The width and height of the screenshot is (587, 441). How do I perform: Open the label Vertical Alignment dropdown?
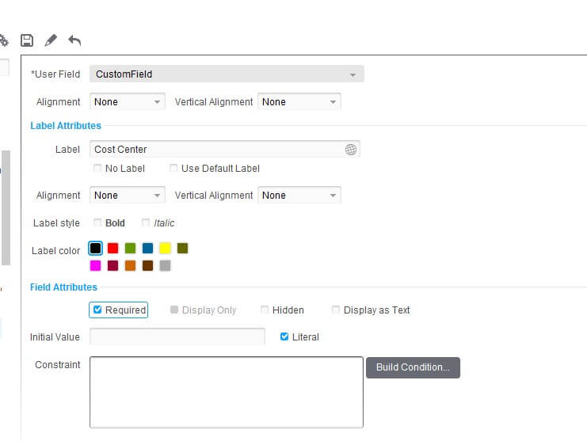[x=299, y=196]
